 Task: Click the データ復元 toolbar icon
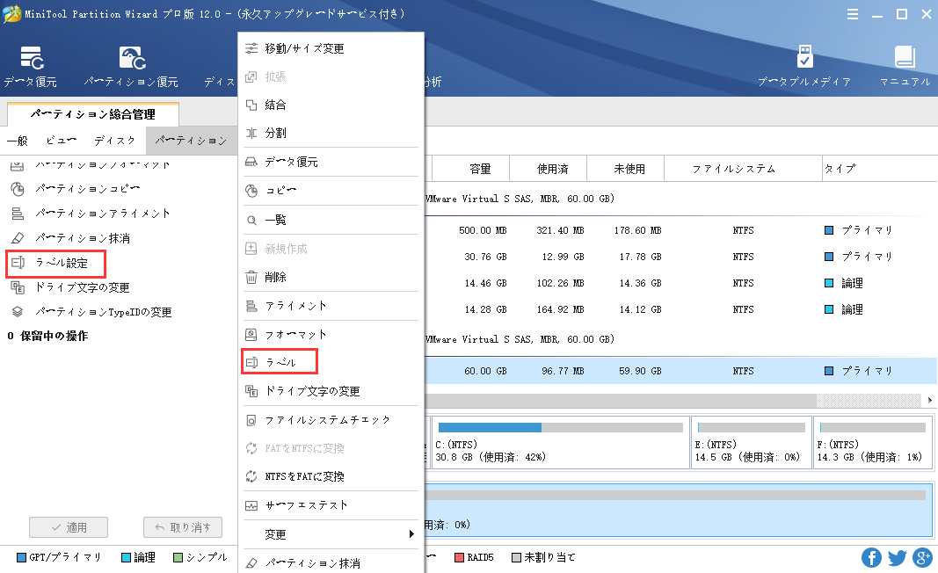[x=30, y=60]
